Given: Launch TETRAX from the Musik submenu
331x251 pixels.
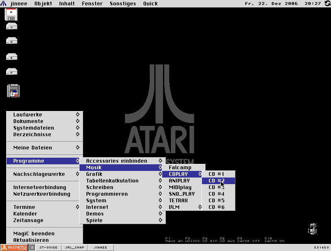Looking at the screenshot, I should click(182, 201).
